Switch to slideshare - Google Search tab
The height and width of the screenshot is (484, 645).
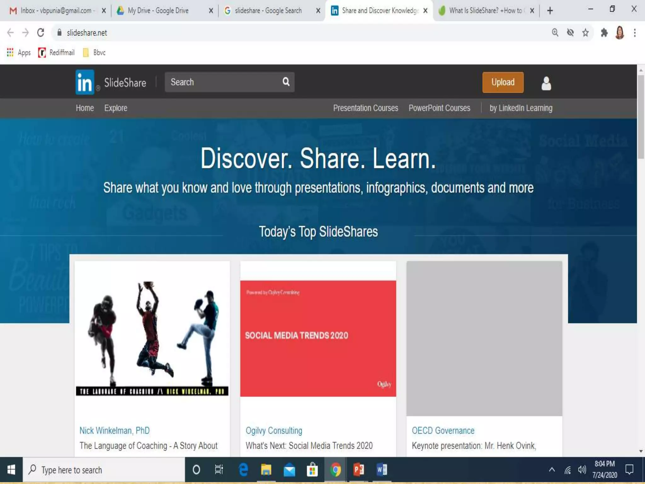click(x=268, y=11)
